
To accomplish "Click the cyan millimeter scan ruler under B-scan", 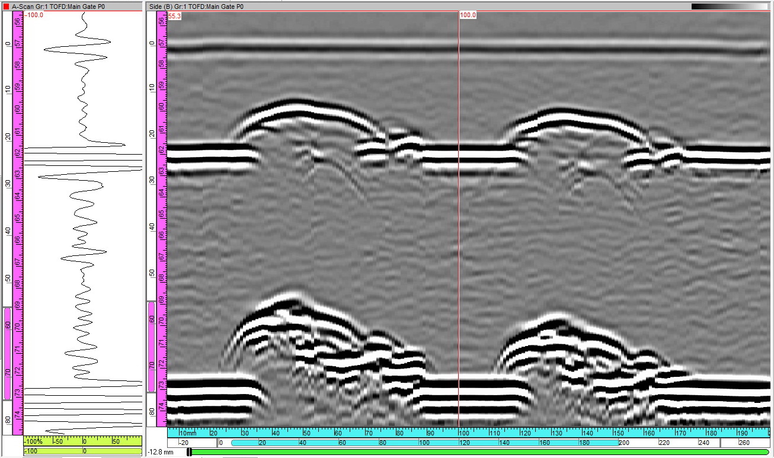I will pyautogui.click(x=469, y=432).
